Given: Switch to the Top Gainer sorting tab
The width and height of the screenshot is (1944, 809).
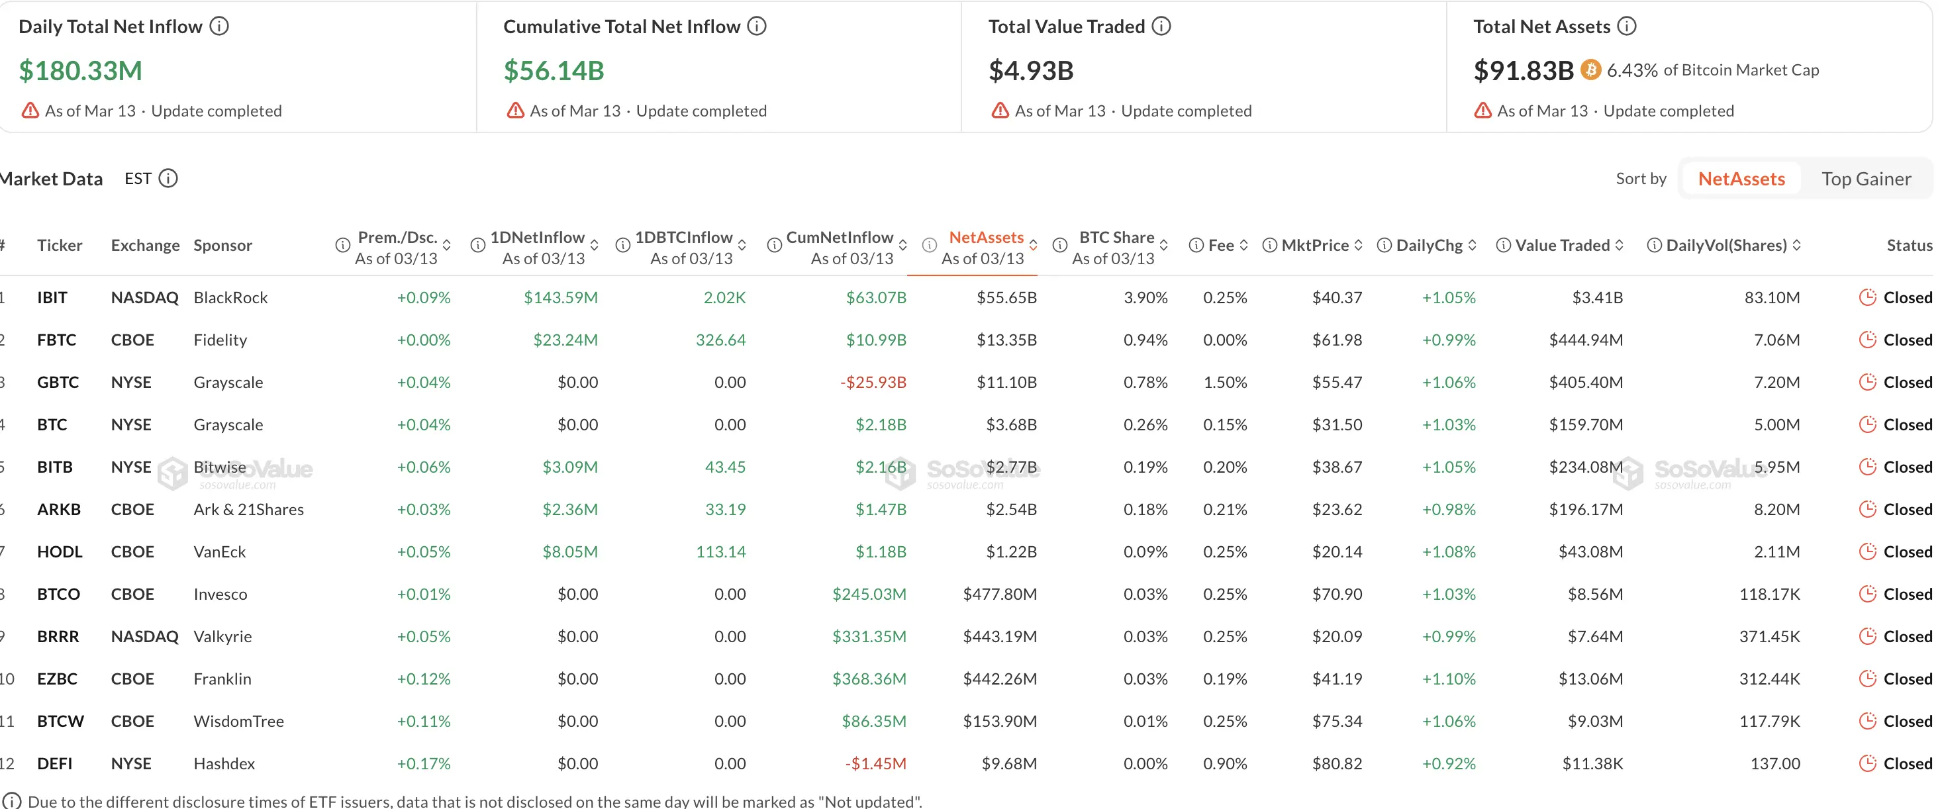Looking at the screenshot, I should 1867,178.
